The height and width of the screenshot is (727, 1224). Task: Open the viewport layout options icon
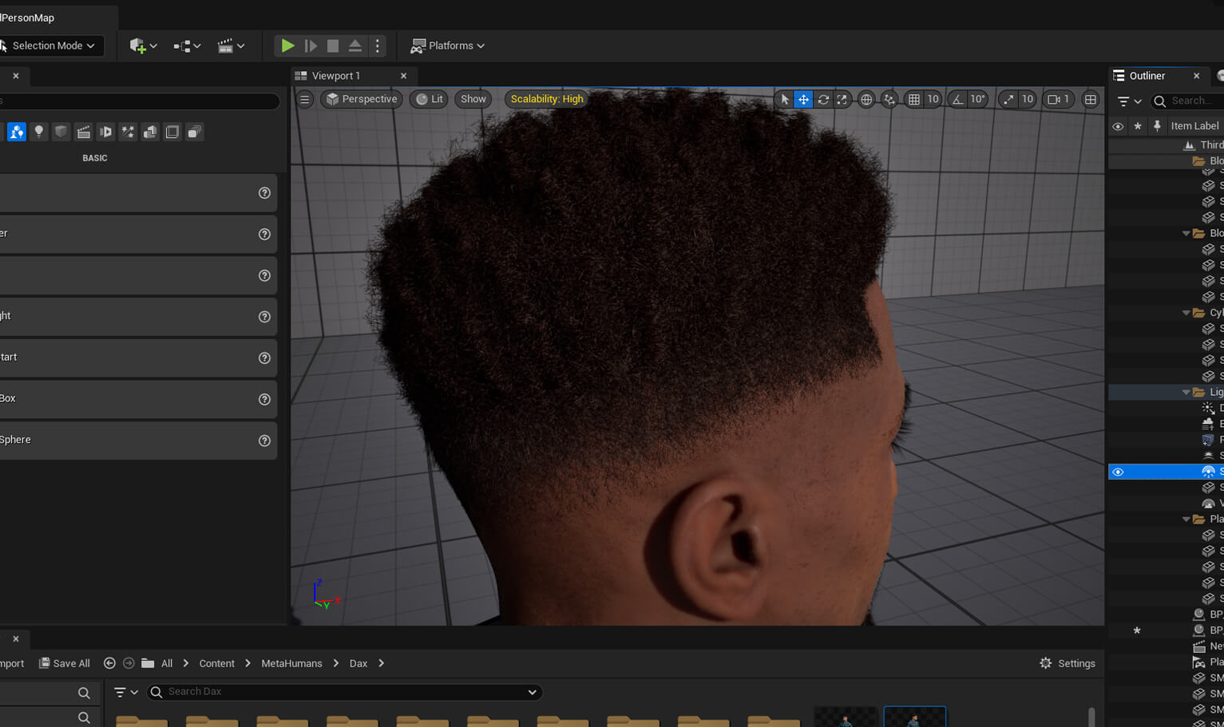(x=1091, y=99)
